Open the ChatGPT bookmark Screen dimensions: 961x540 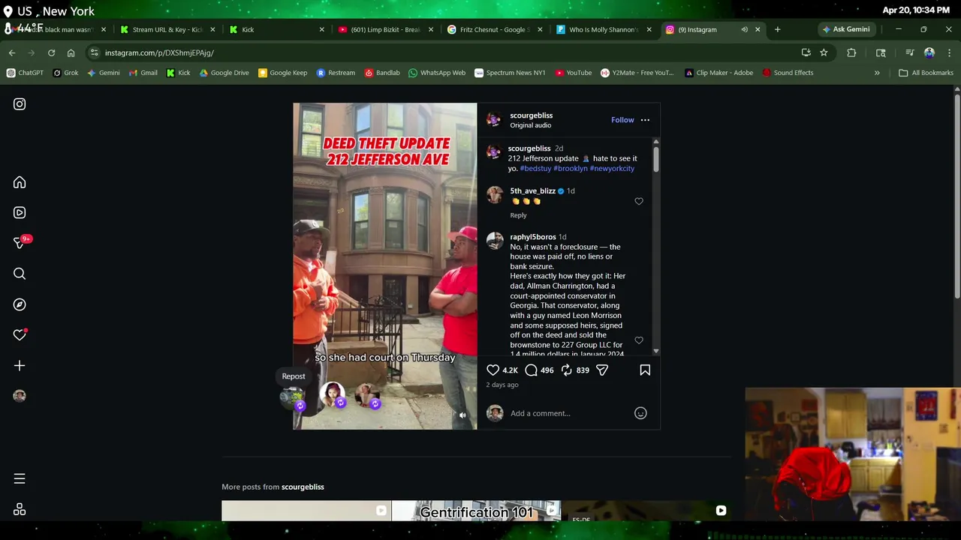click(x=25, y=73)
